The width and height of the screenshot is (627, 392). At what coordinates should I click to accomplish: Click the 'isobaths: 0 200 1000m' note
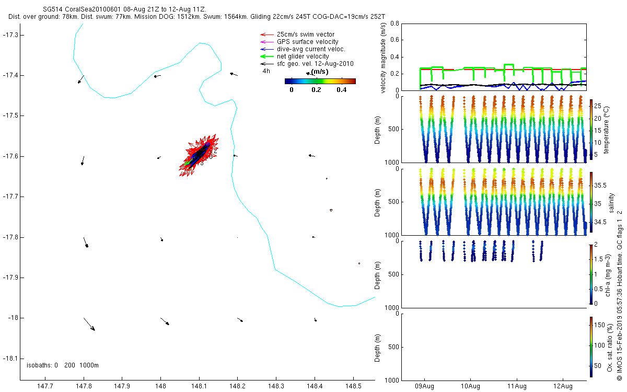coord(63,365)
